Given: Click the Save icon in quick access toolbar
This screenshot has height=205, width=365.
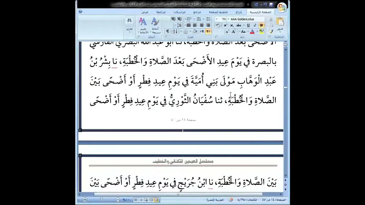Looking at the screenshot, I should click(271, 5).
